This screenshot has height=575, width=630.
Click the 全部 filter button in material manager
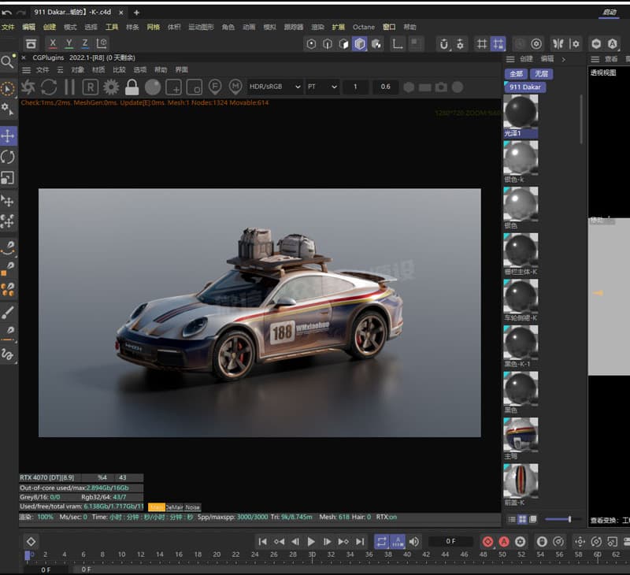point(516,74)
